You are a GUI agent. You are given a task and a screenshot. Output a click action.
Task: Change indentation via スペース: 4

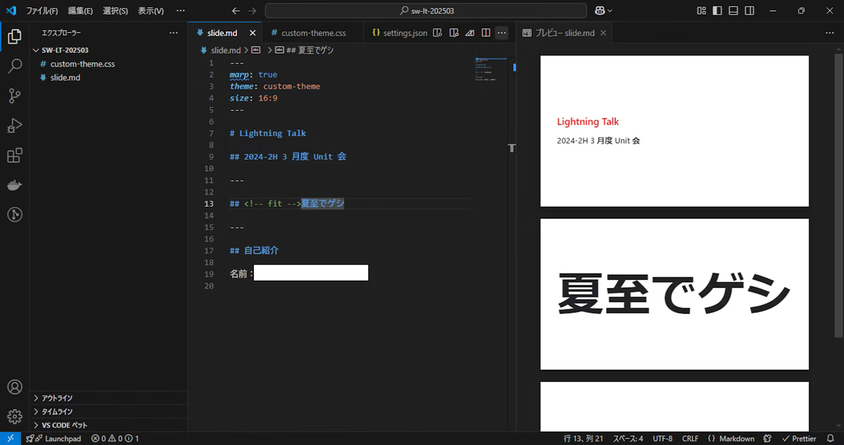628,438
